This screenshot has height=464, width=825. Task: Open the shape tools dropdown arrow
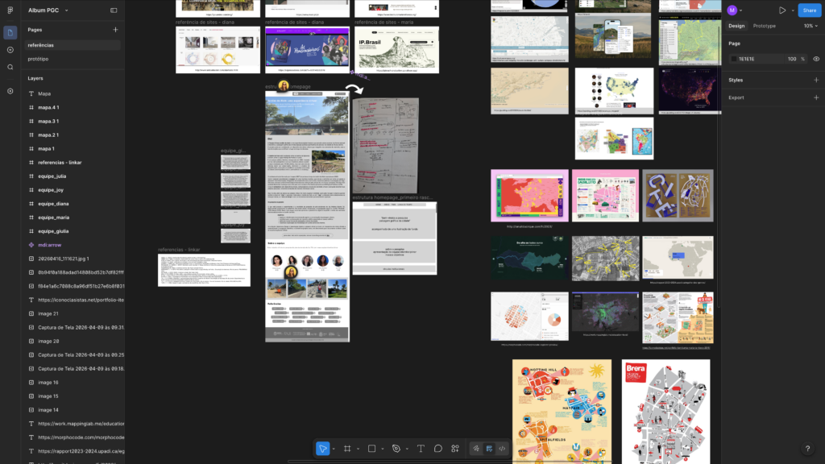[x=382, y=449]
